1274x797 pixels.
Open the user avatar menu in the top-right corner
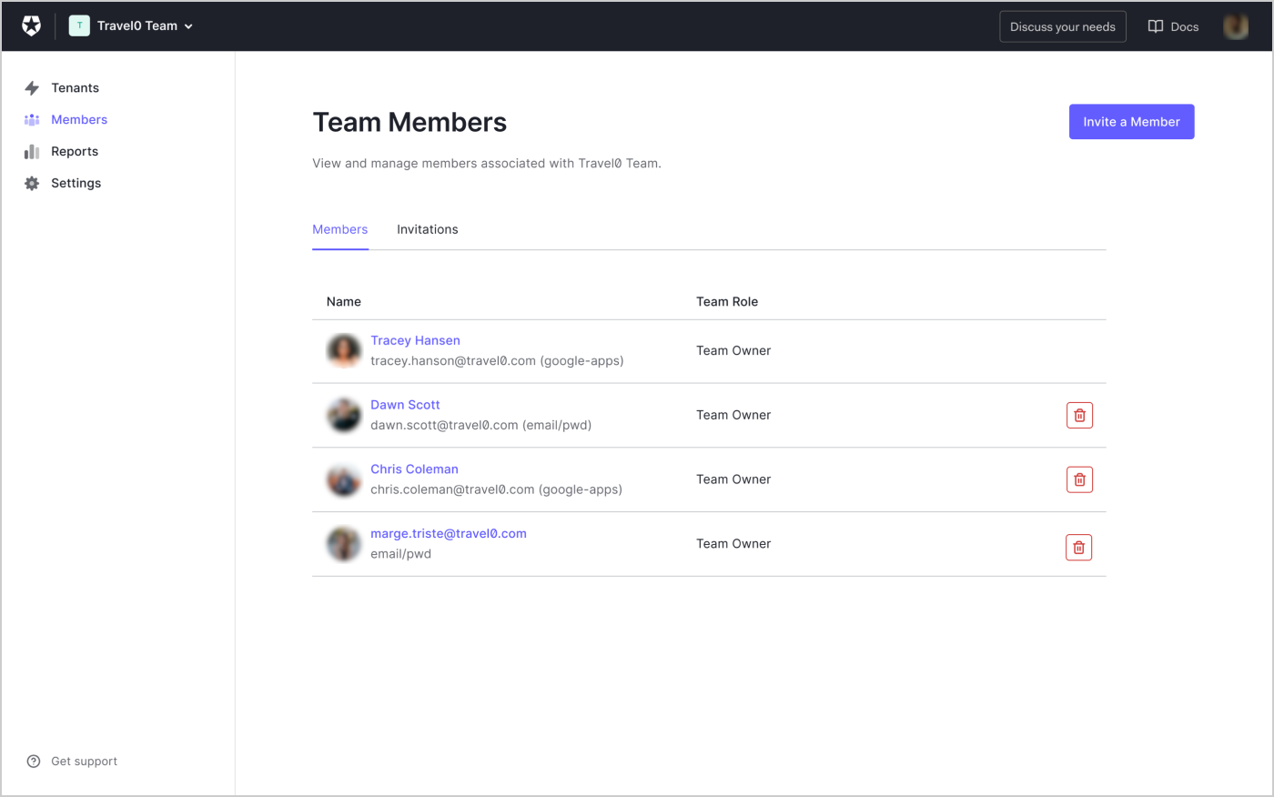[1235, 25]
